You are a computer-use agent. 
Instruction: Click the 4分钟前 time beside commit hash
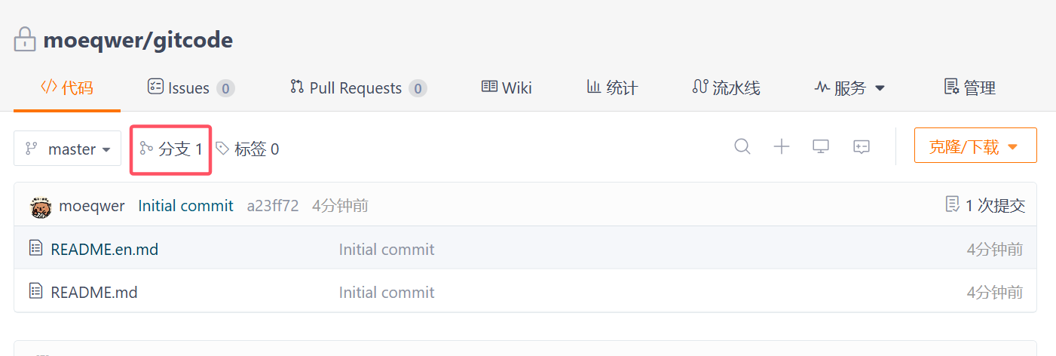[341, 205]
